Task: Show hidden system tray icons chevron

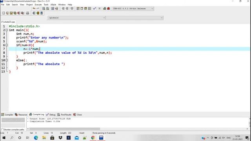Action: point(208,137)
